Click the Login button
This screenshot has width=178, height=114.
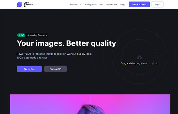click(x=158, y=4)
